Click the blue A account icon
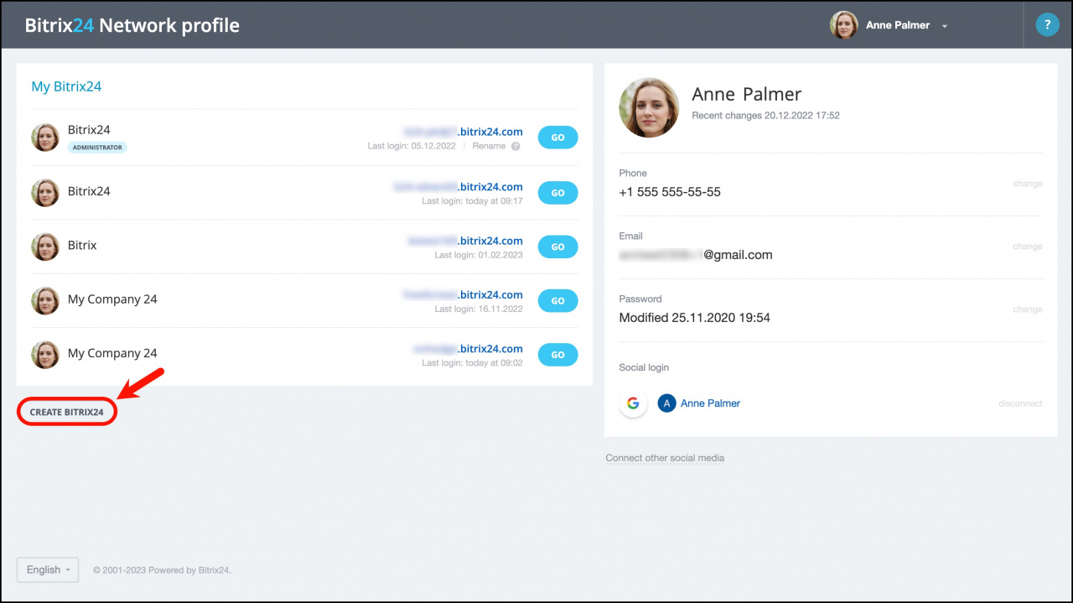The image size is (1073, 603). tap(666, 403)
